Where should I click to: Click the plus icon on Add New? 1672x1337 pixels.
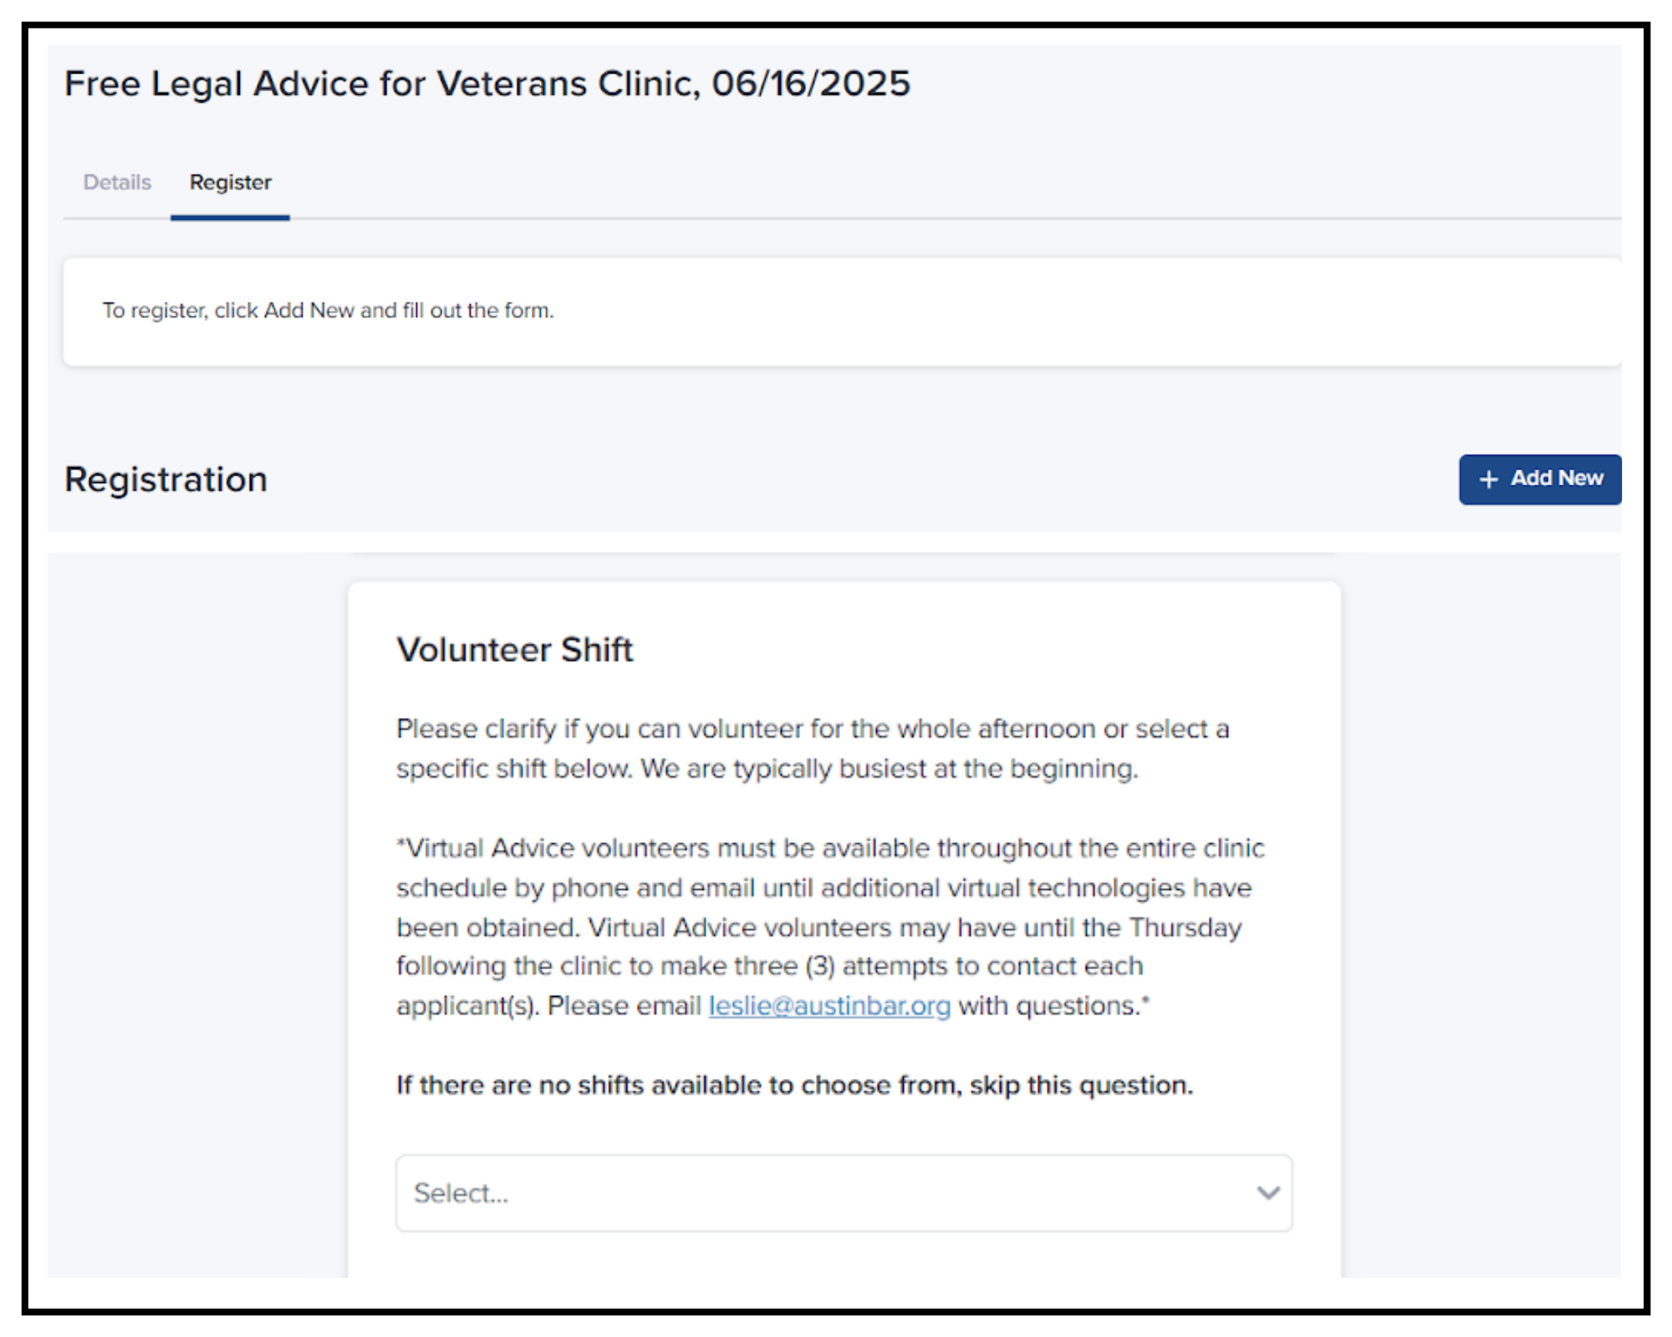(x=1488, y=480)
